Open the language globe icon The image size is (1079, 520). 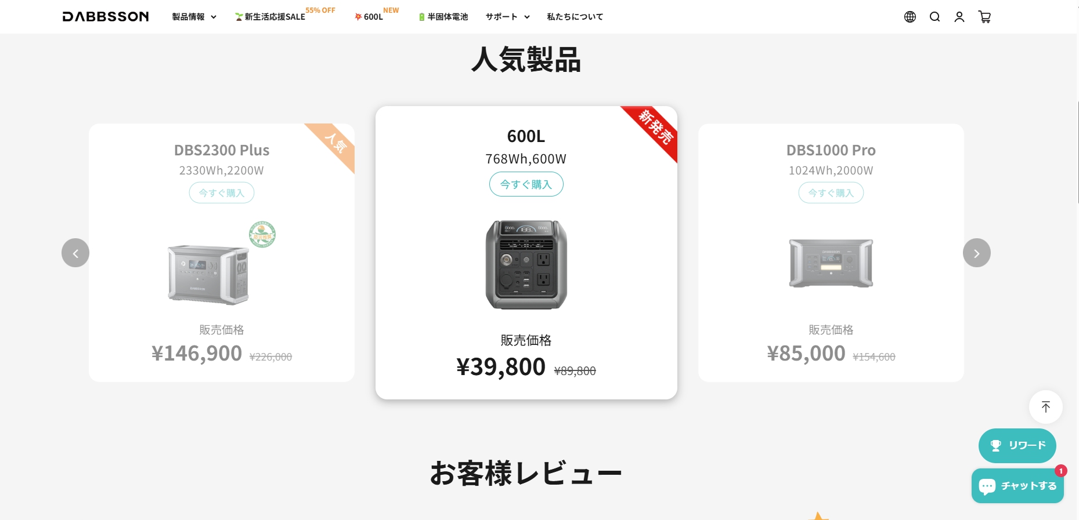tap(910, 17)
